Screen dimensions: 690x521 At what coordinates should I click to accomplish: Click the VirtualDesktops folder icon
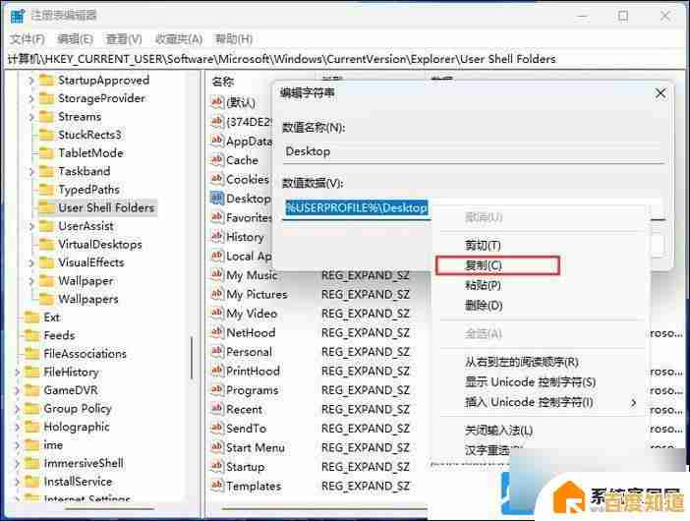46,244
